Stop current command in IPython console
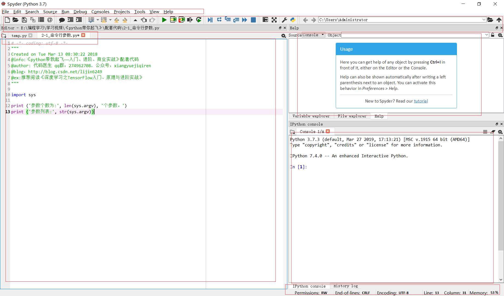Image resolution: width=504 pixels, height=296 pixels. (x=485, y=132)
